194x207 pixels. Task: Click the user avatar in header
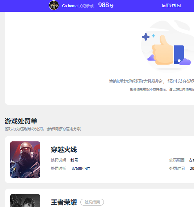(x=54, y=5)
